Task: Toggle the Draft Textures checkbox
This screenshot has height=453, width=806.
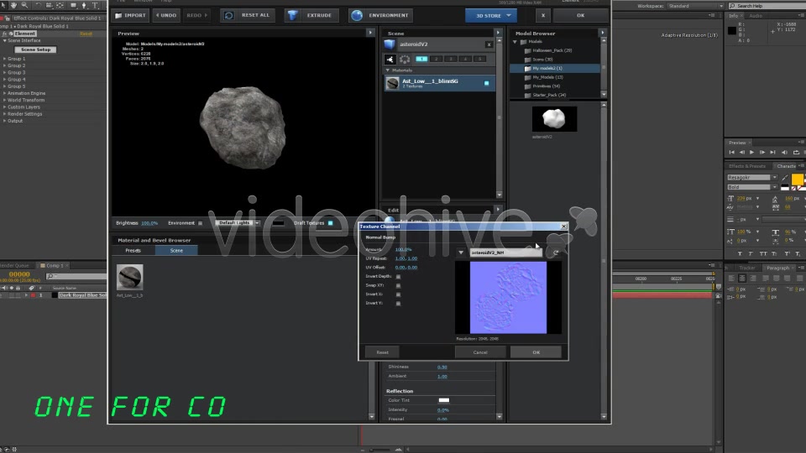Action: click(x=331, y=223)
